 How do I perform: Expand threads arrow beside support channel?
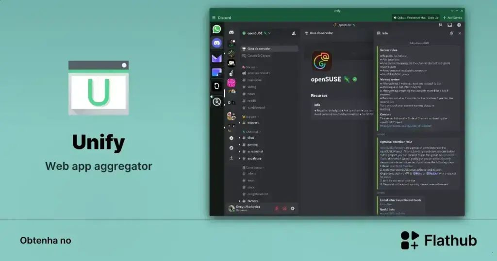239,123
